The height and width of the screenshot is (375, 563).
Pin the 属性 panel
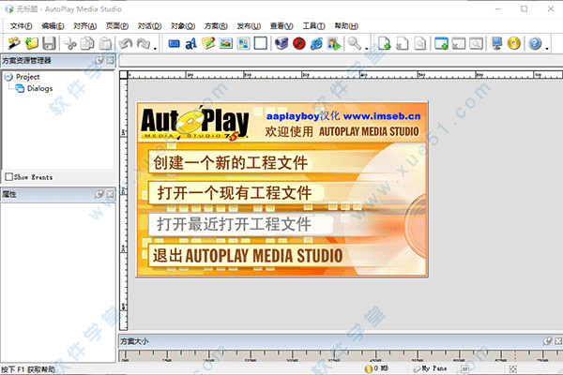(x=99, y=194)
